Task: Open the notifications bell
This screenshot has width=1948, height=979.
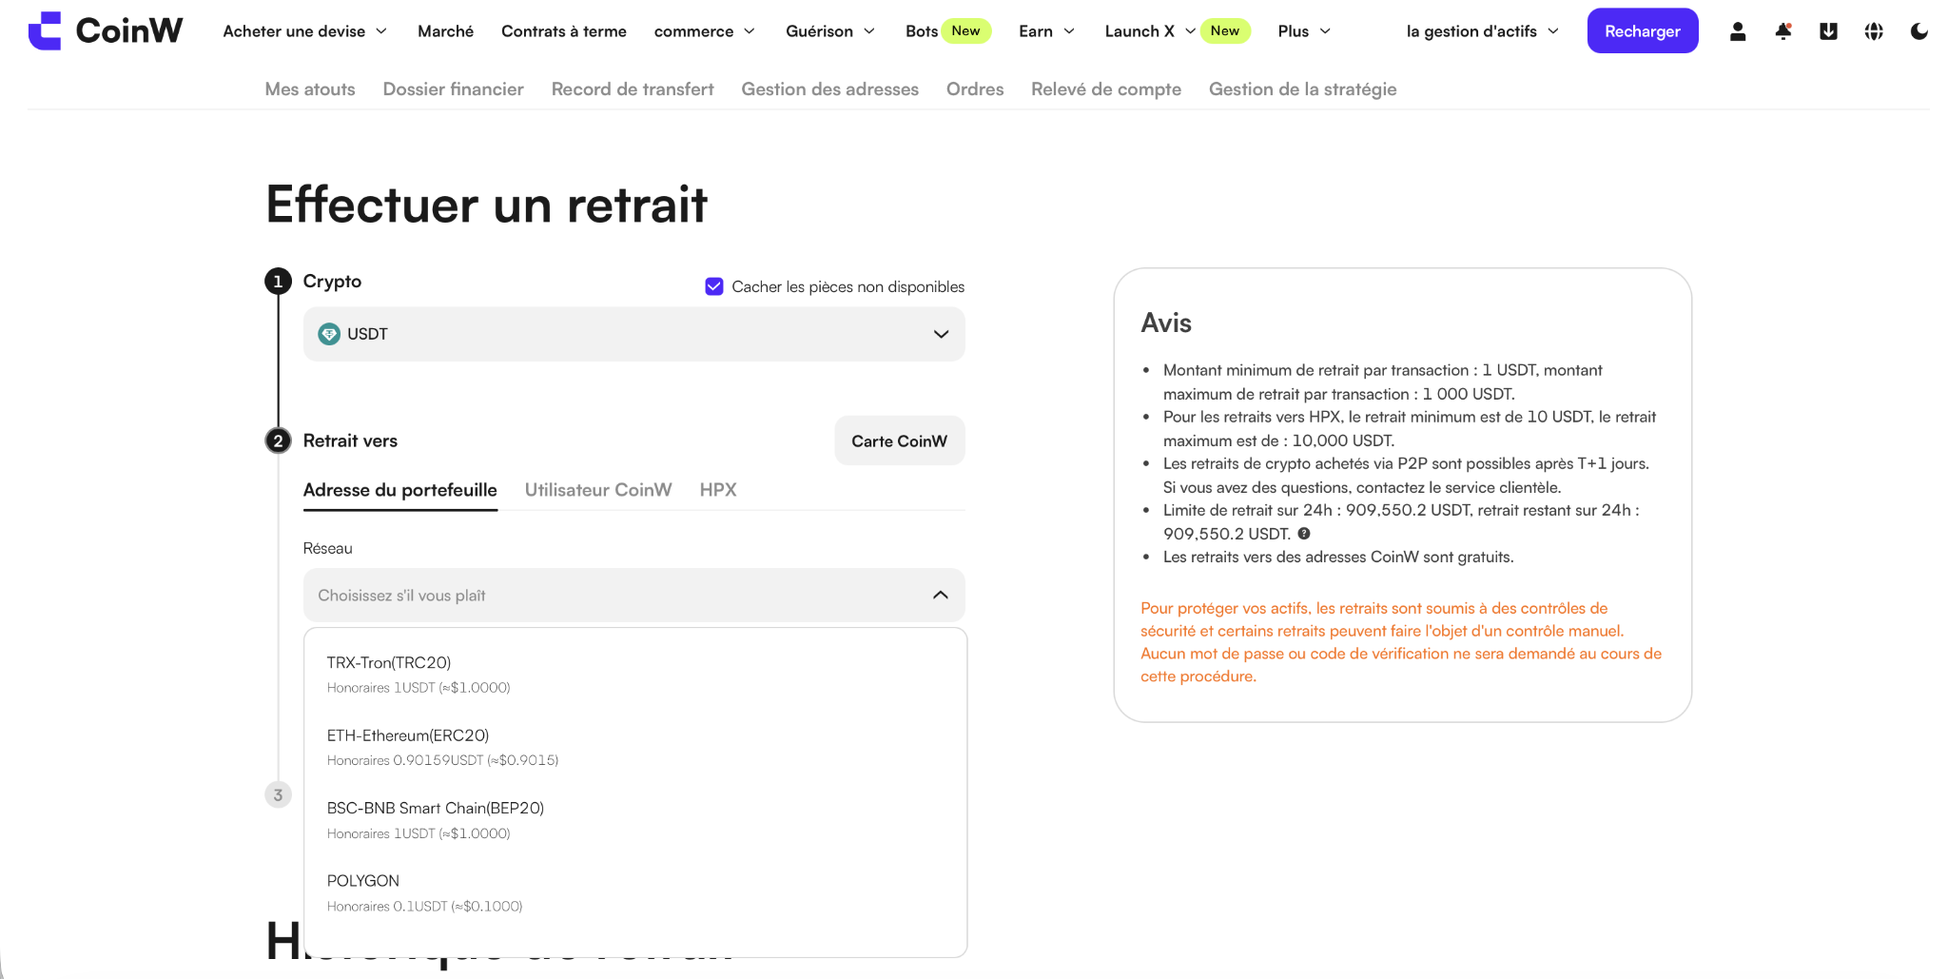Action: pyautogui.click(x=1783, y=31)
